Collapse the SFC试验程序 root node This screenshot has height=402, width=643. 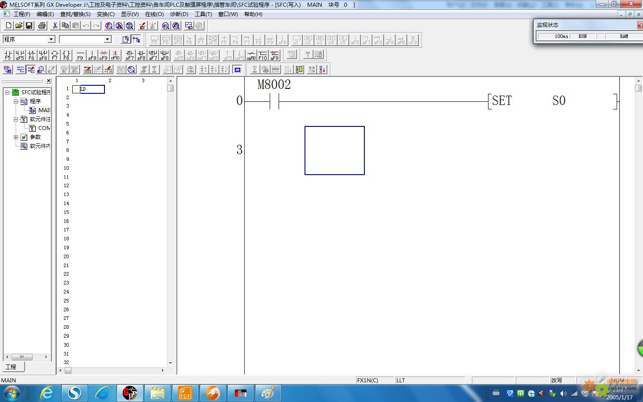(x=8, y=92)
